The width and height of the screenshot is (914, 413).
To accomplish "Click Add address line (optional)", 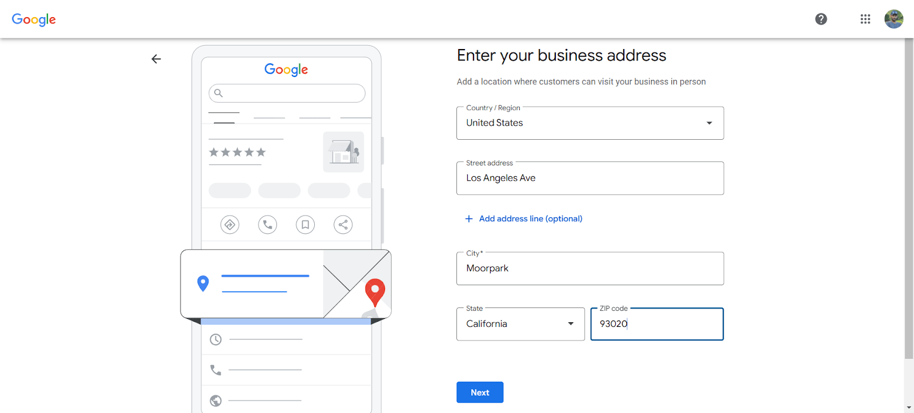I will pos(531,218).
